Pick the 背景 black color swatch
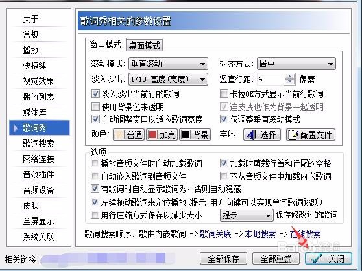This screenshot has width=362, height=271. click(x=195, y=134)
